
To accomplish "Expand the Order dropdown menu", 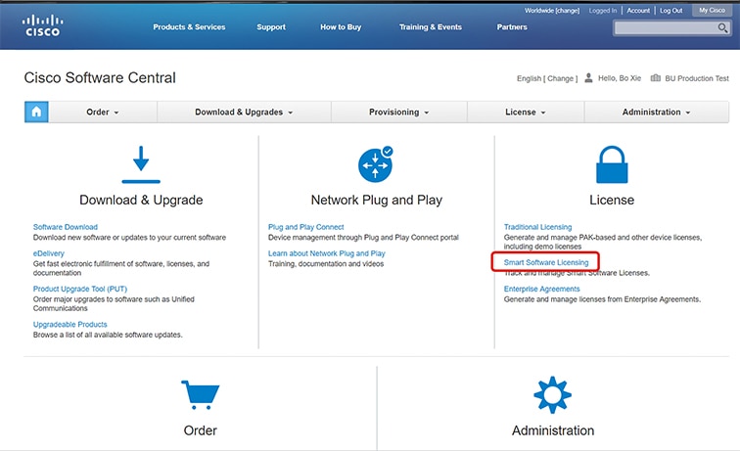I will point(103,113).
